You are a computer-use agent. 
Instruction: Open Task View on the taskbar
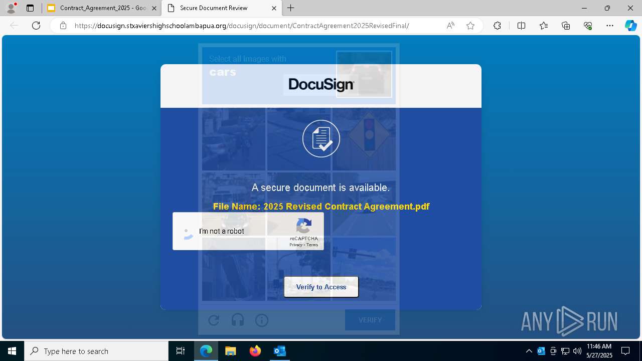pyautogui.click(x=181, y=351)
